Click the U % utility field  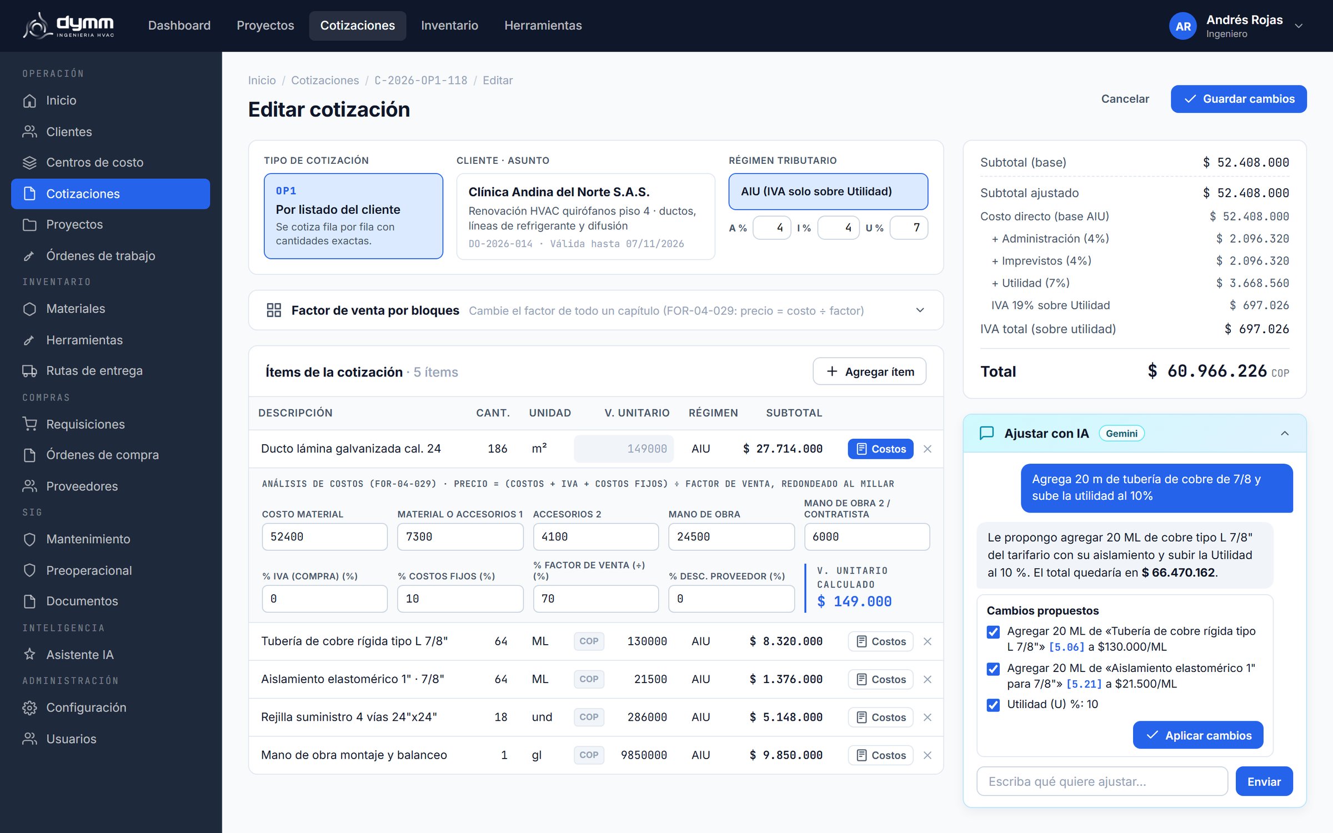(909, 228)
